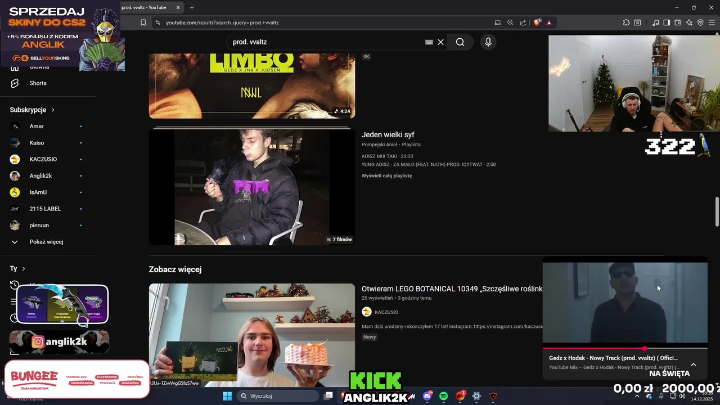Image resolution: width=720 pixels, height=405 pixels.
Task: Open Spotify from the taskbar
Action: 444,396
